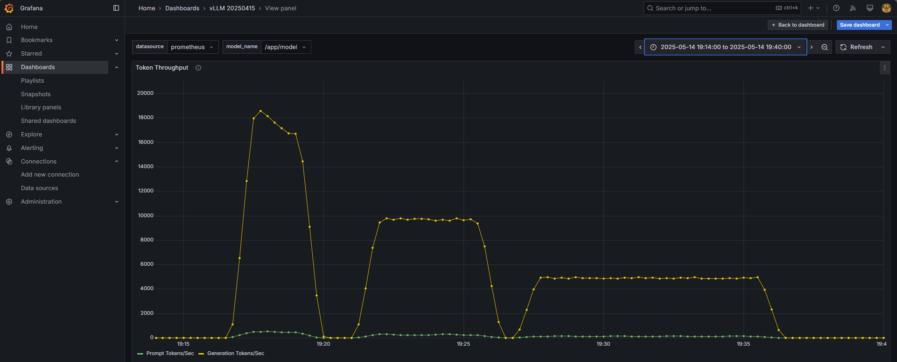Open Alerting in the sidebar
Viewport: 897px width, 362px height.
[x=32, y=148]
